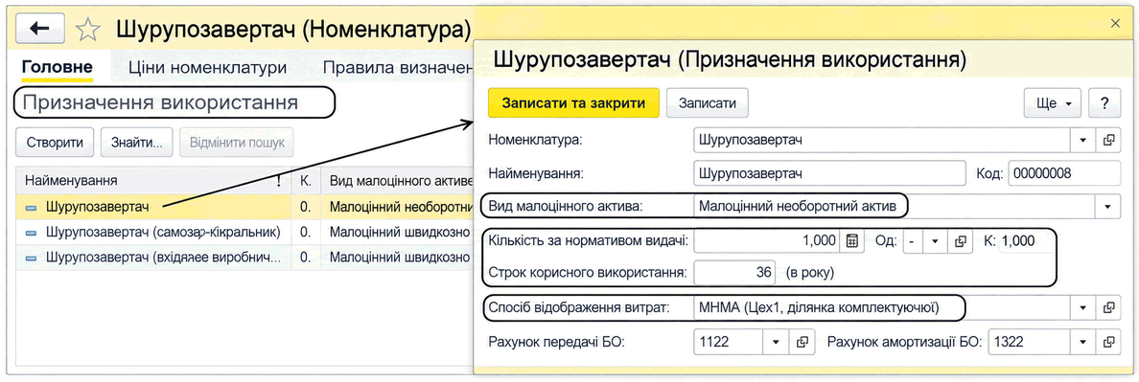Click the Шурупозавертач (вхідяяее виробнич... row icon

[32, 258]
